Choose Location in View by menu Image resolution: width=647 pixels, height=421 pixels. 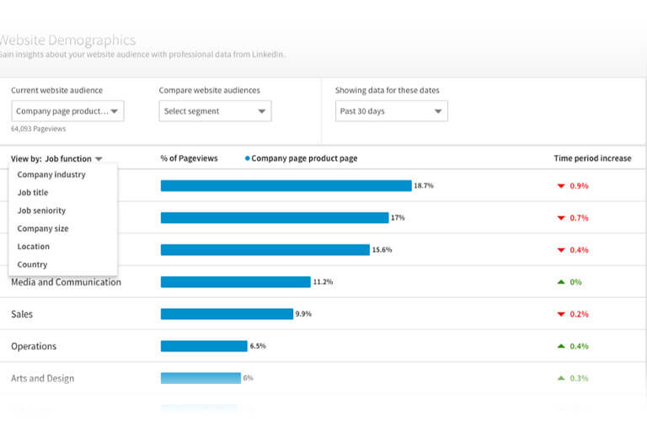tap(34, 247)
